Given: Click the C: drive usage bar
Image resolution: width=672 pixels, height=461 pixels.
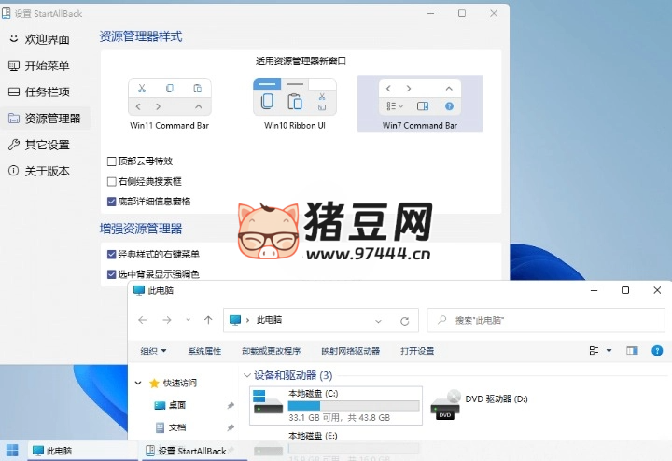Looking at the screenshot, I should [x=354, y=406].
